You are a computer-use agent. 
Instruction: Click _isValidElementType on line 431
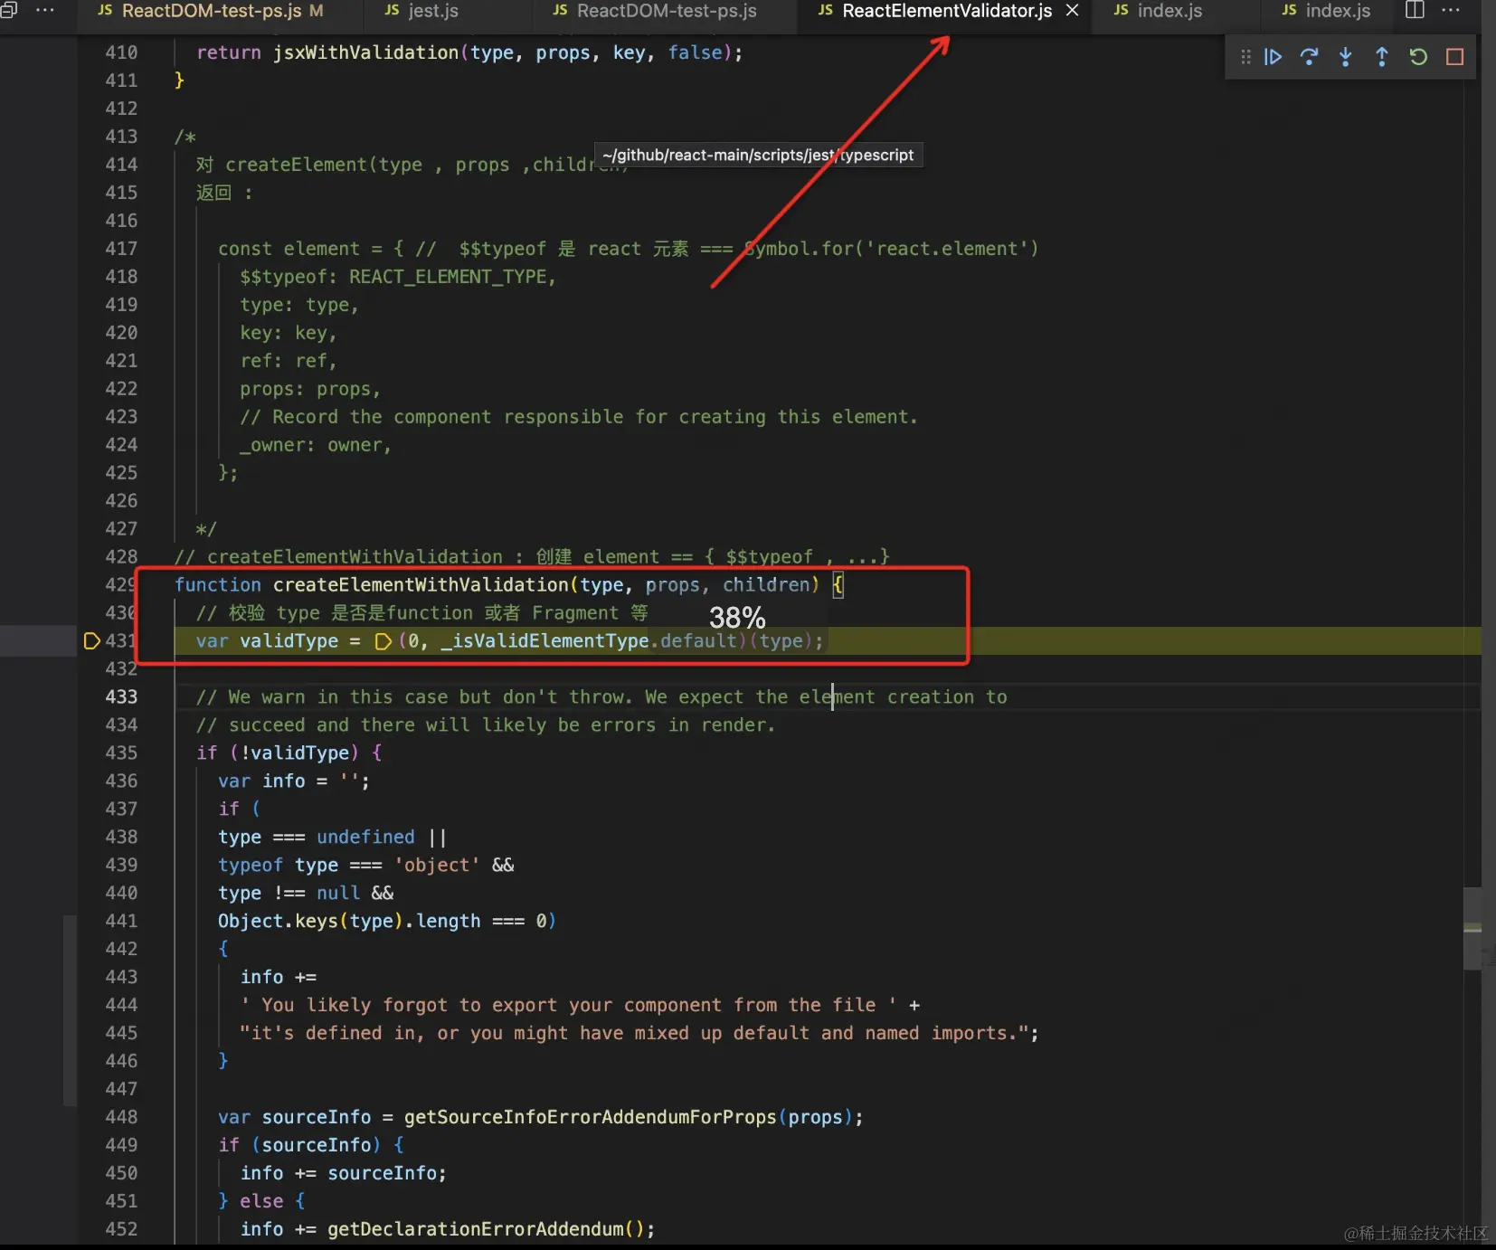[544, 640]
